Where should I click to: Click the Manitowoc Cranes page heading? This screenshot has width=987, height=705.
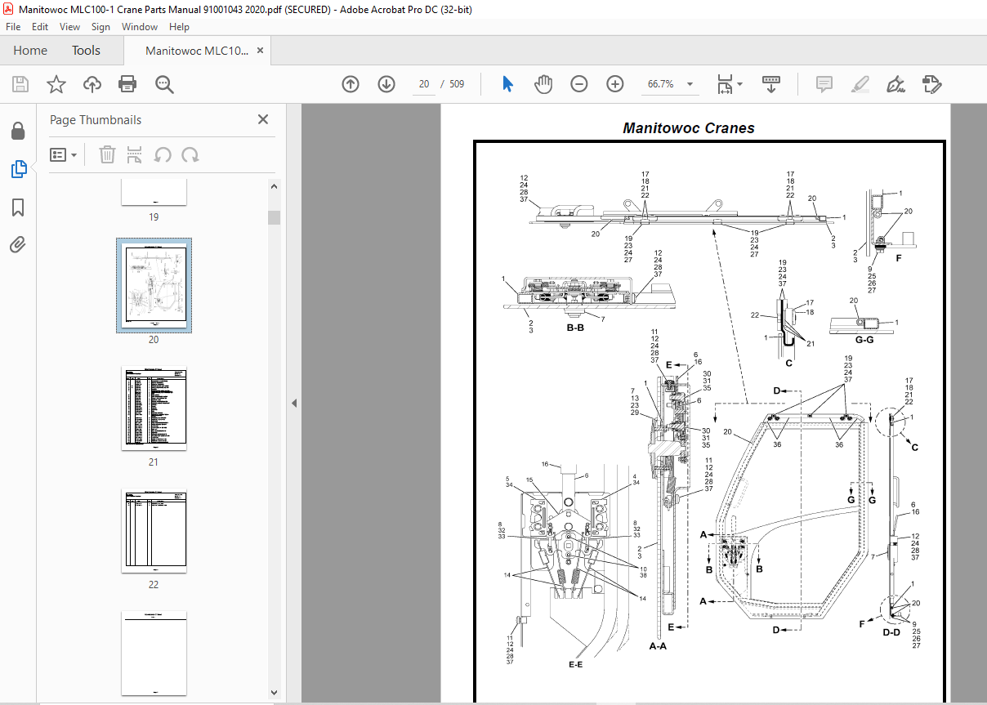point(689,128)
